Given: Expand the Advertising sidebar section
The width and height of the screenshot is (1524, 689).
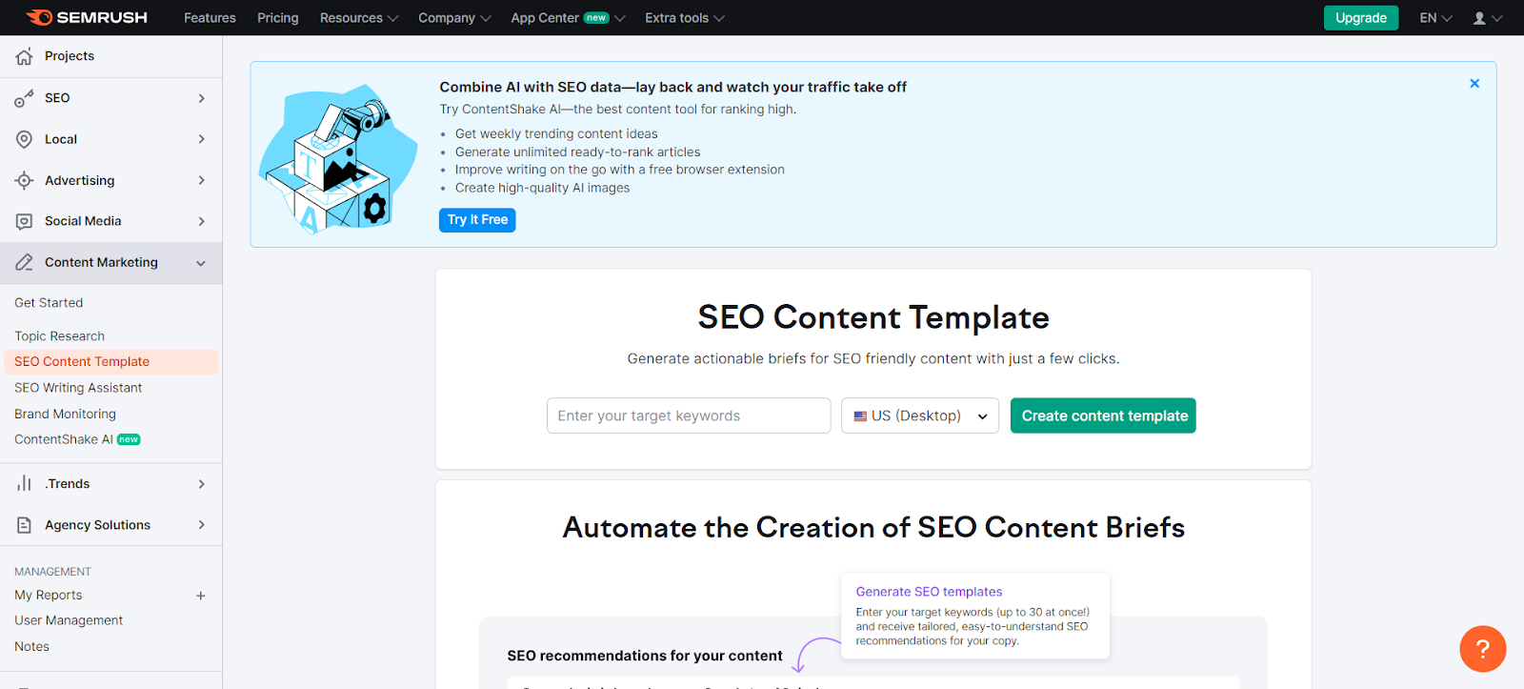Looking at the screenshot, I should point(201,180).
